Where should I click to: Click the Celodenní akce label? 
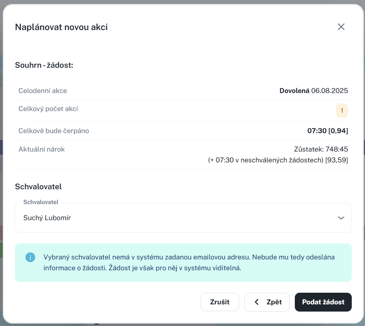click(43, 91)
